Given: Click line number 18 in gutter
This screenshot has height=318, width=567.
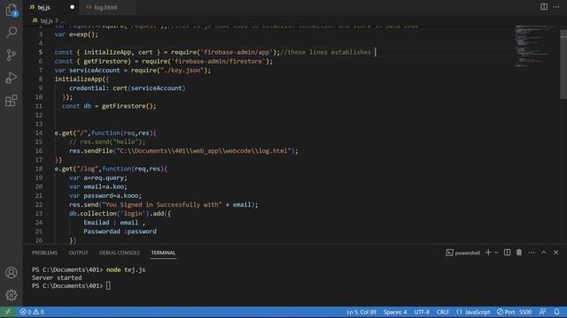Looking at the screenshot, I should point(39,169).
